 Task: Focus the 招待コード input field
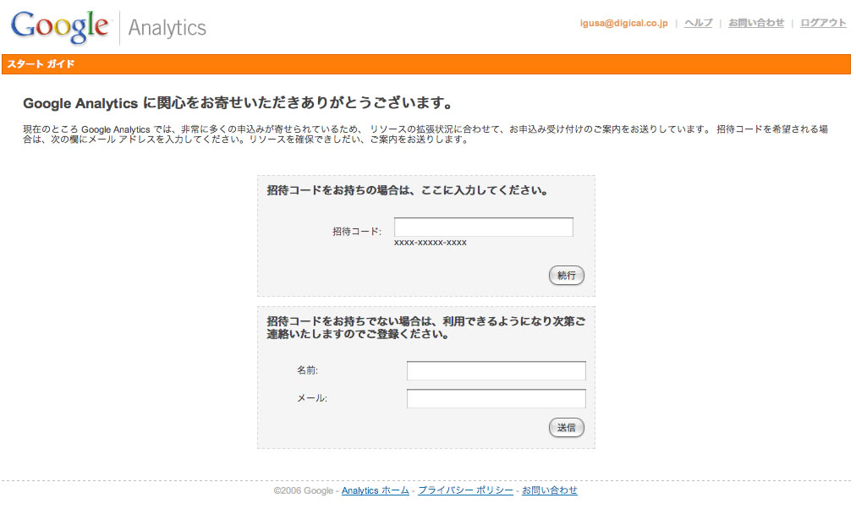point(483,227)
